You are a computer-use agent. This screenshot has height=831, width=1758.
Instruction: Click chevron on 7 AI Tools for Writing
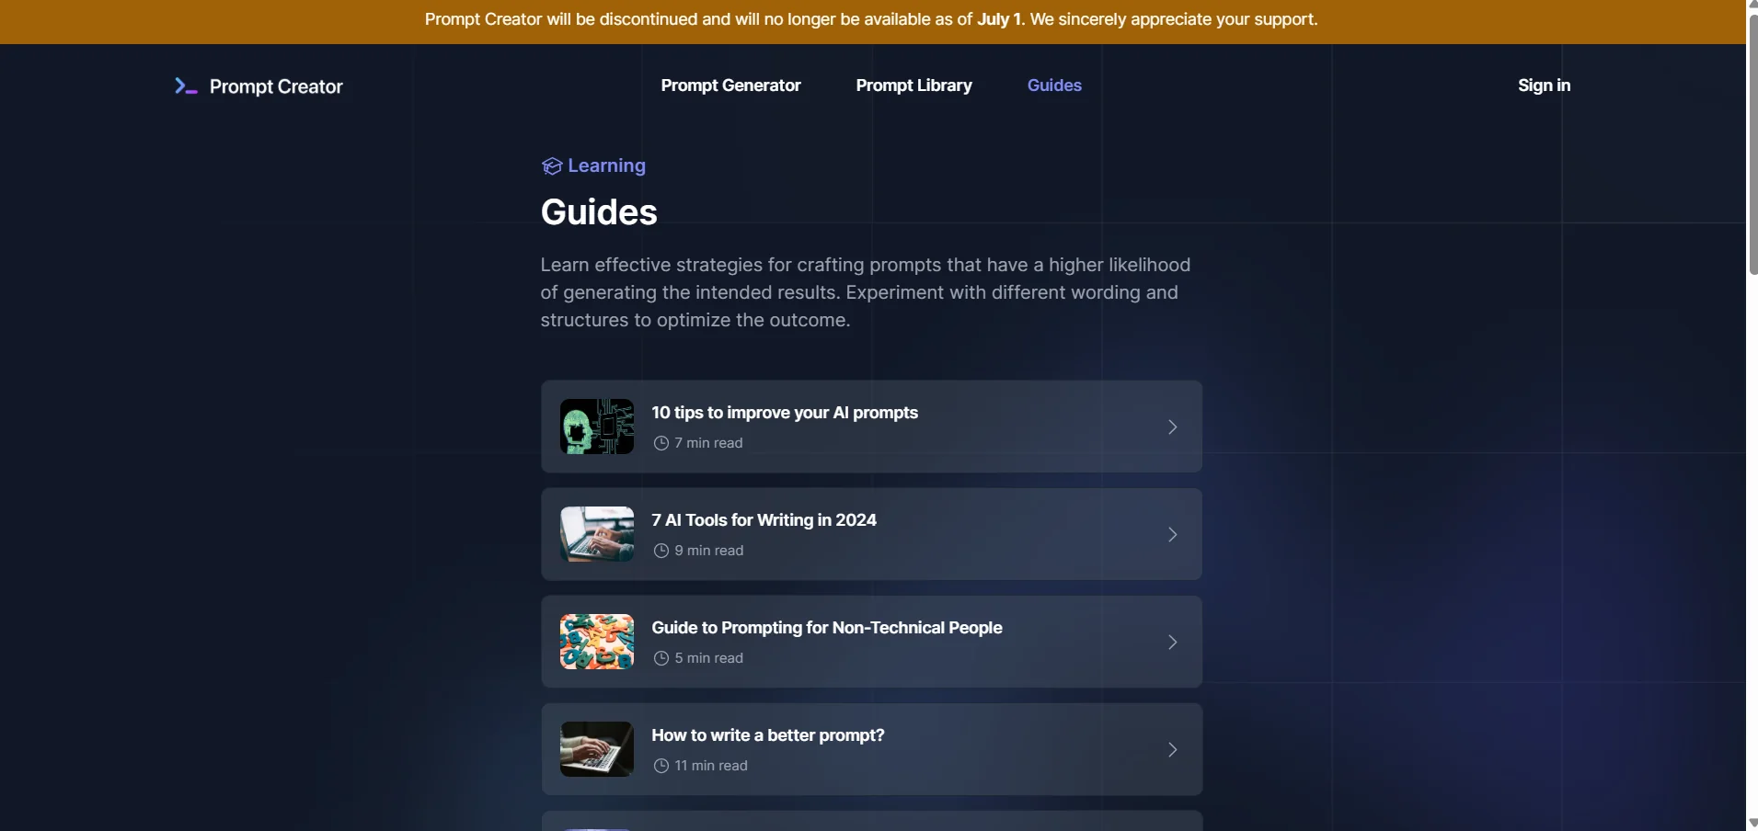(x=1172, y=534)
